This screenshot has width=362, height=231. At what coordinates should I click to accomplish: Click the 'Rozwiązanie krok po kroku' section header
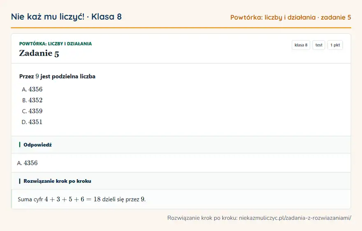tap(181, 181)
